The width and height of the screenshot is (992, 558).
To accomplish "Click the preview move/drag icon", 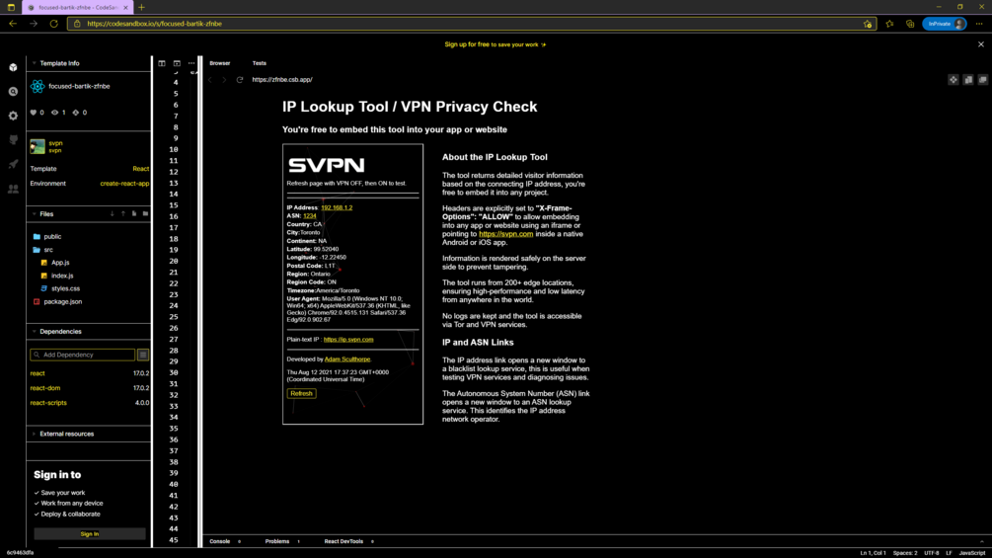I will pyautogui.click(x=954, y=80).
